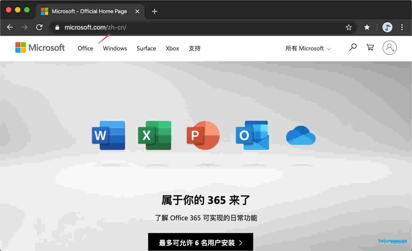
Task: Click the 属于你的 365 来了 heading
Action: point(206,200)
